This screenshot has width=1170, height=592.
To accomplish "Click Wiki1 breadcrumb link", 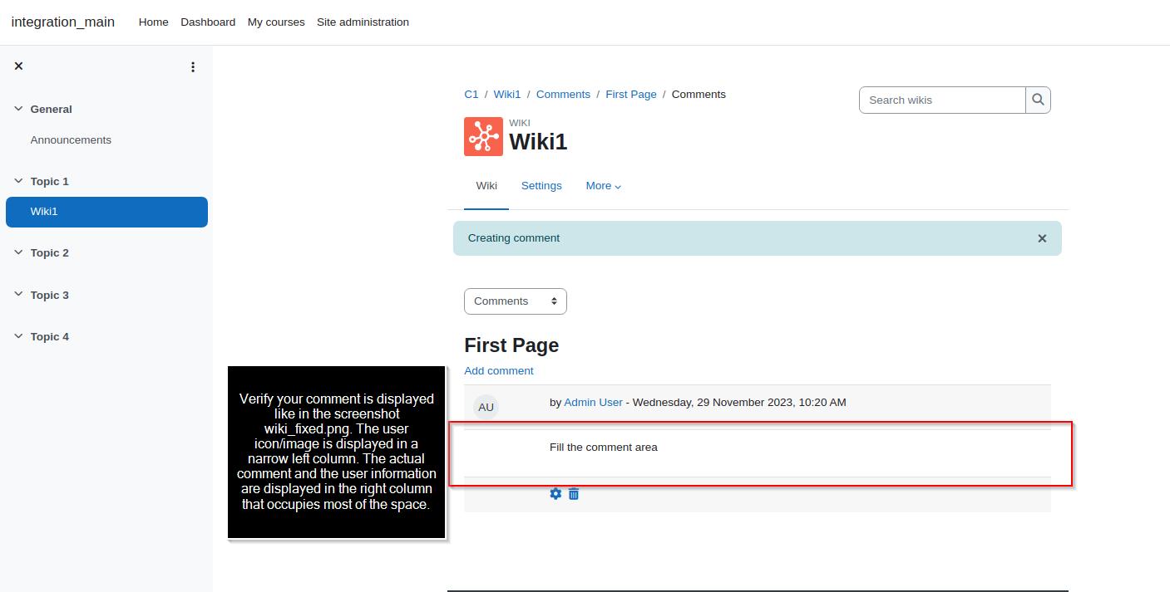I will 507,95.
